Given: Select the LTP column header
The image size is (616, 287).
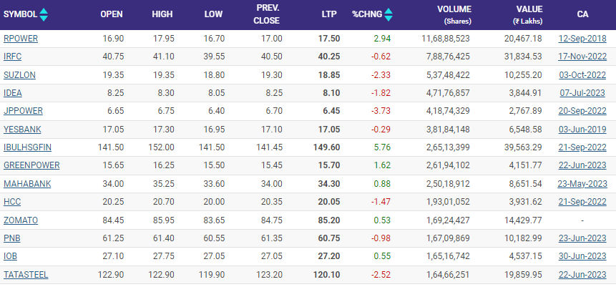Looking at the screenshot, I should [x=329, y=14].
